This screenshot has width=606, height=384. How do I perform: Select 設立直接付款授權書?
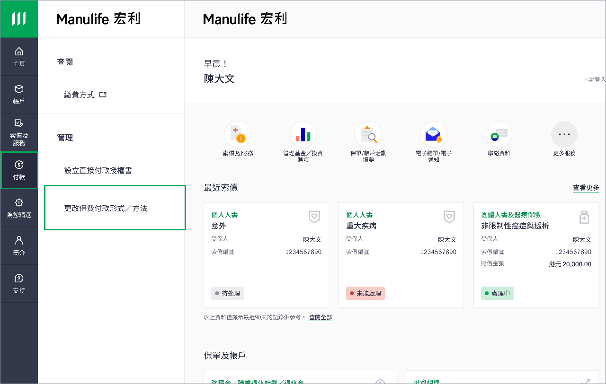tap(98, 170)
